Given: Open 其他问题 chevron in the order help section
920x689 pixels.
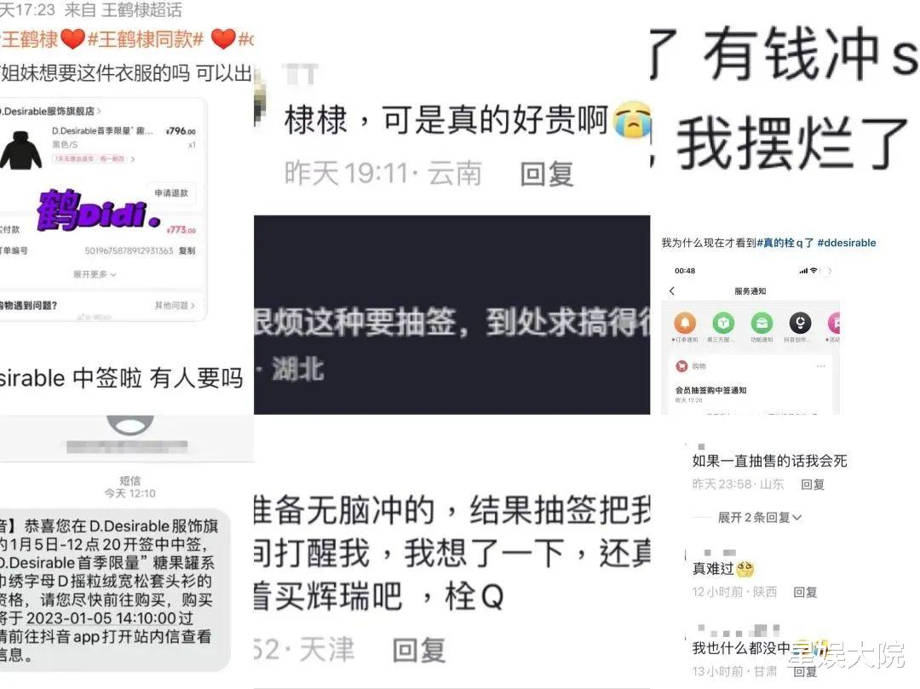Looking at the screenshot, I should 175,305.
